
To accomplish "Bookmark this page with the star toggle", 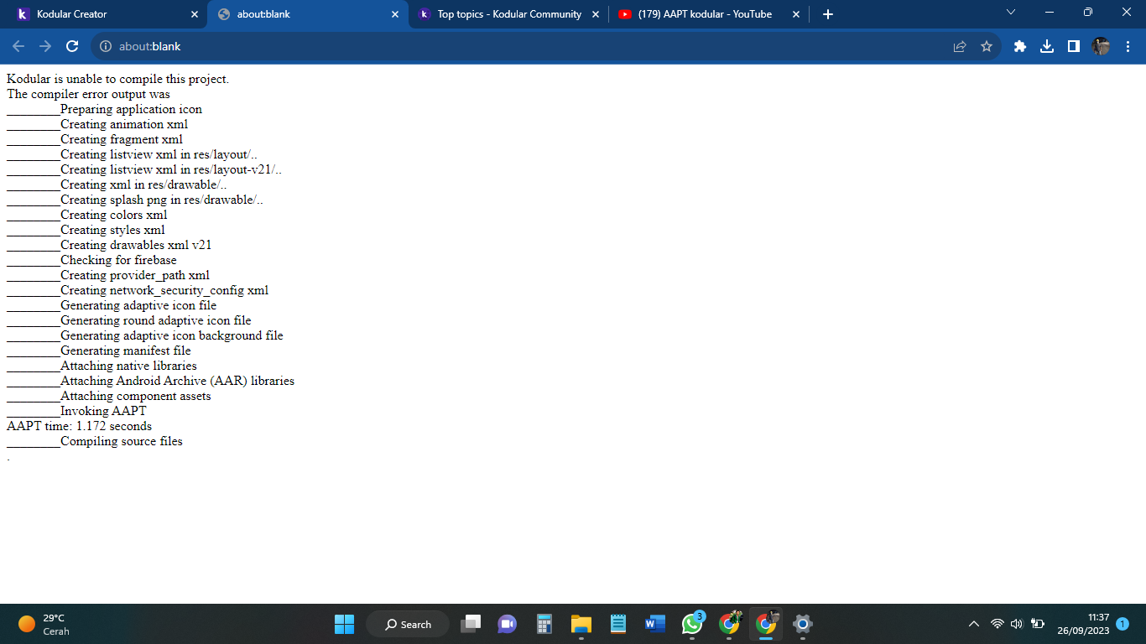I will (x=987, y=46).
